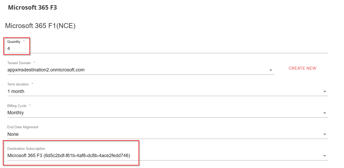The height and width of the screenshot is (168, 344).
Task: Click the Quantity field label
Action: 14,42
